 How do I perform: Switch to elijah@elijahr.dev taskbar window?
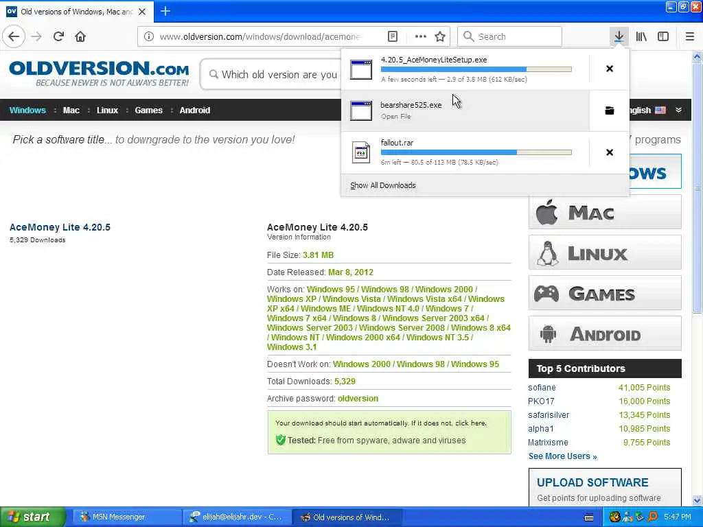[x=237, y=517]
